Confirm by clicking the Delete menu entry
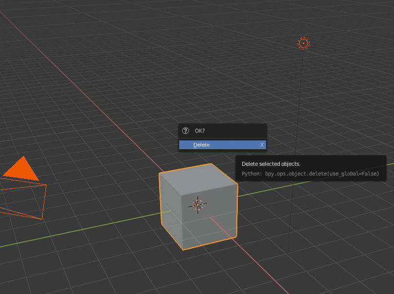The height and width of the screenshot is (294, 394). click(x=222, y=145)
